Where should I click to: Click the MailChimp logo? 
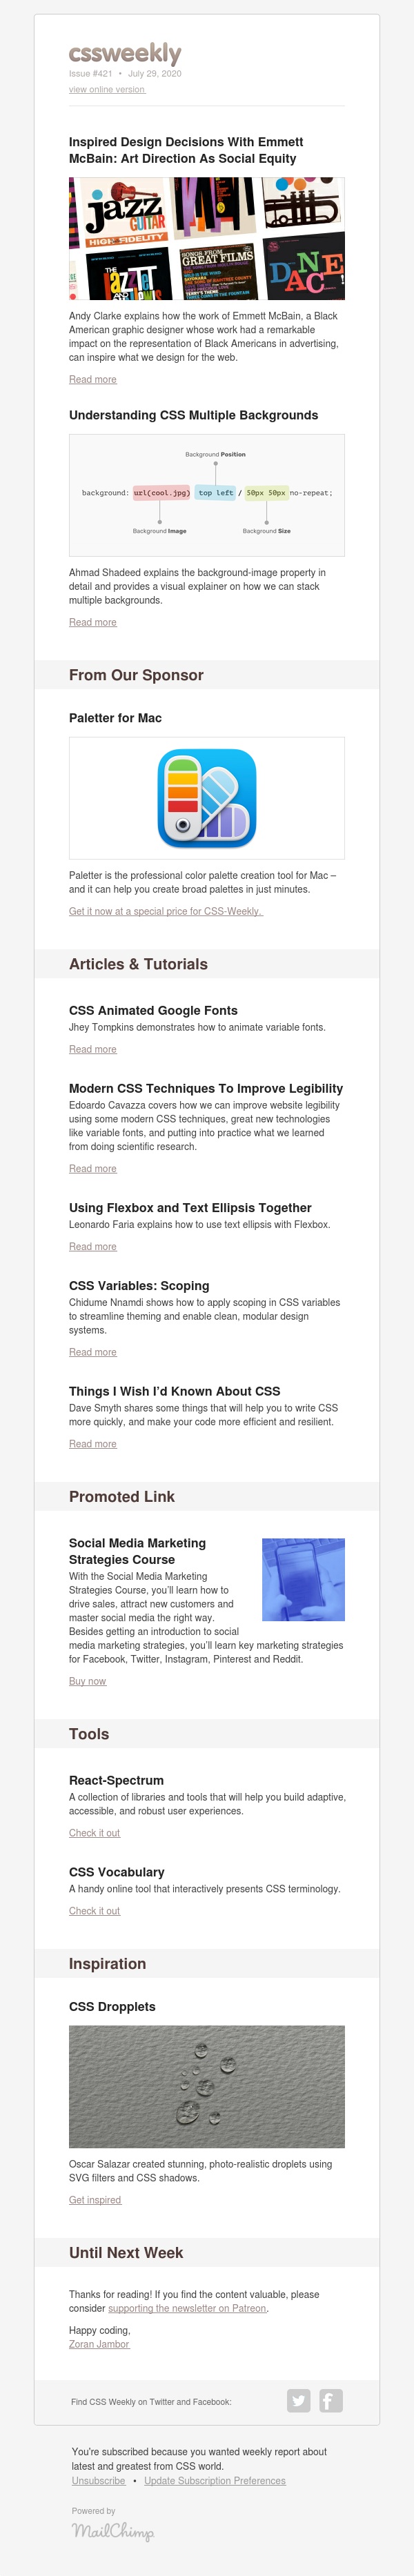coord(113,2531)
